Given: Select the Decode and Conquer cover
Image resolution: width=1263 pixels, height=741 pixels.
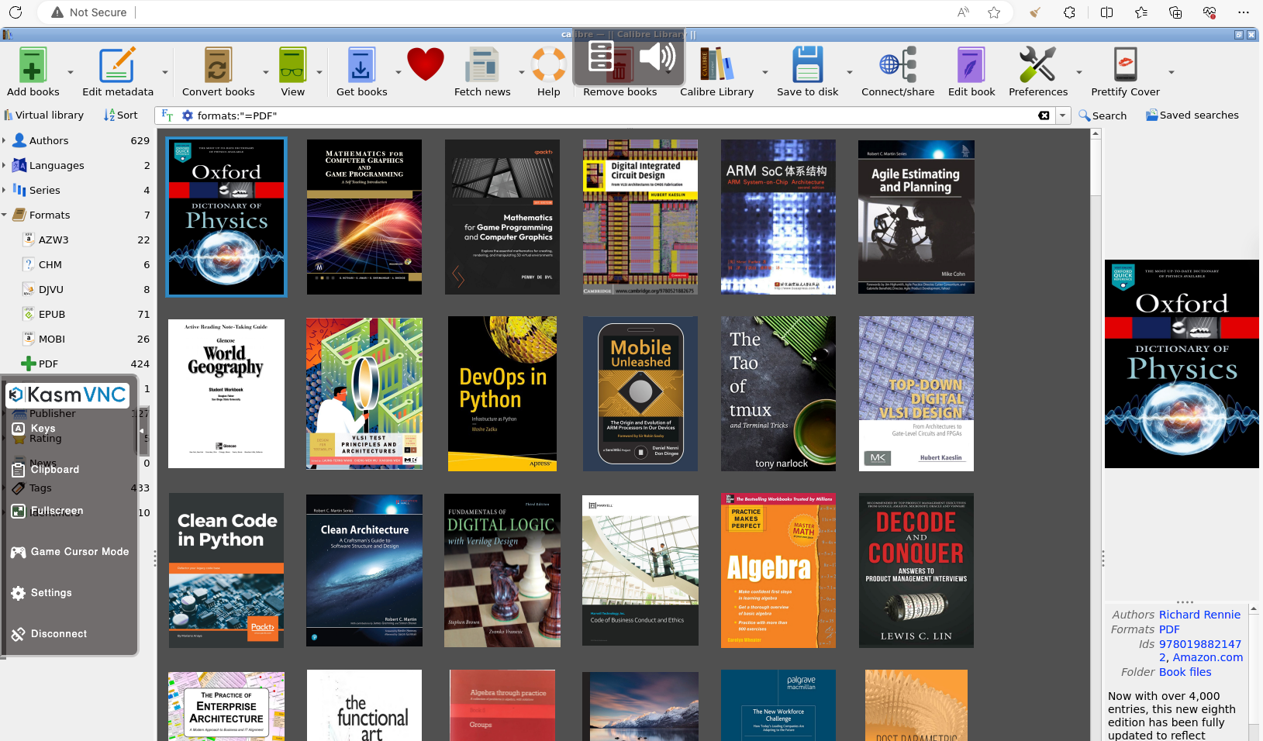Looking at the screenshot, I should pyautogui.click(x=916, y=570).
